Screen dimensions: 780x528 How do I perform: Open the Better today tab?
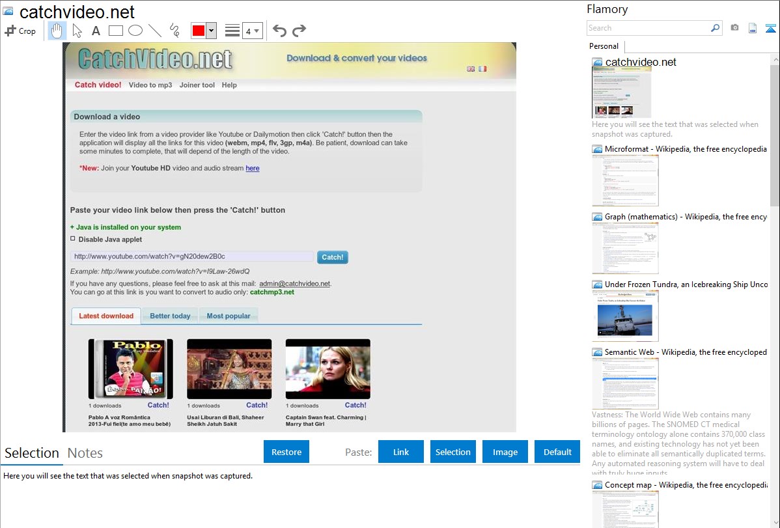(170, 316)
